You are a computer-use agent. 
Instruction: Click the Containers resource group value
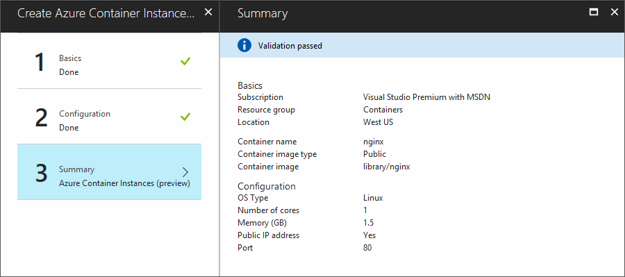383,110
